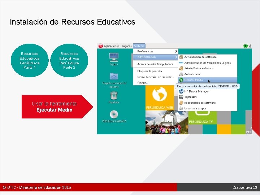The height and width of the screenshot is (195, 260).
Task: Click Recursos Educativos PerúEduca Parte 1 circle
Action: pos(30,61)
